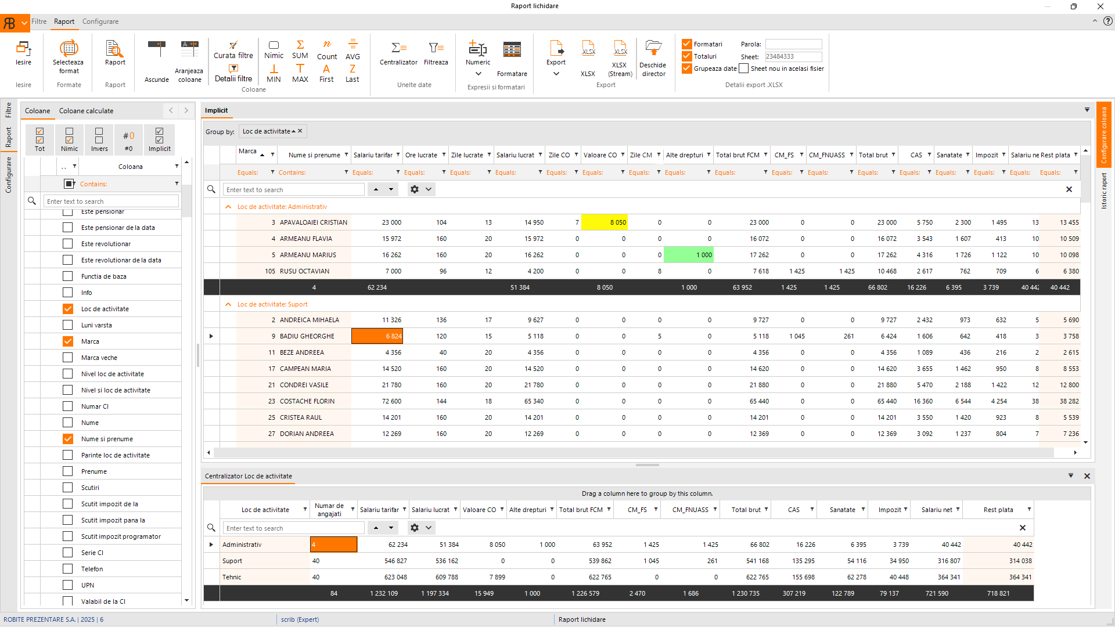The width and height of the screenshot is (1115, 627).
Task: Enable Sheet nou in acelasi fisier
Action: pyautogui.click(x=744, y=69)
